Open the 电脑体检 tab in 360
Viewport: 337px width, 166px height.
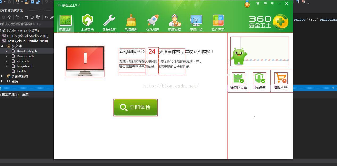[x=65, y=24]
